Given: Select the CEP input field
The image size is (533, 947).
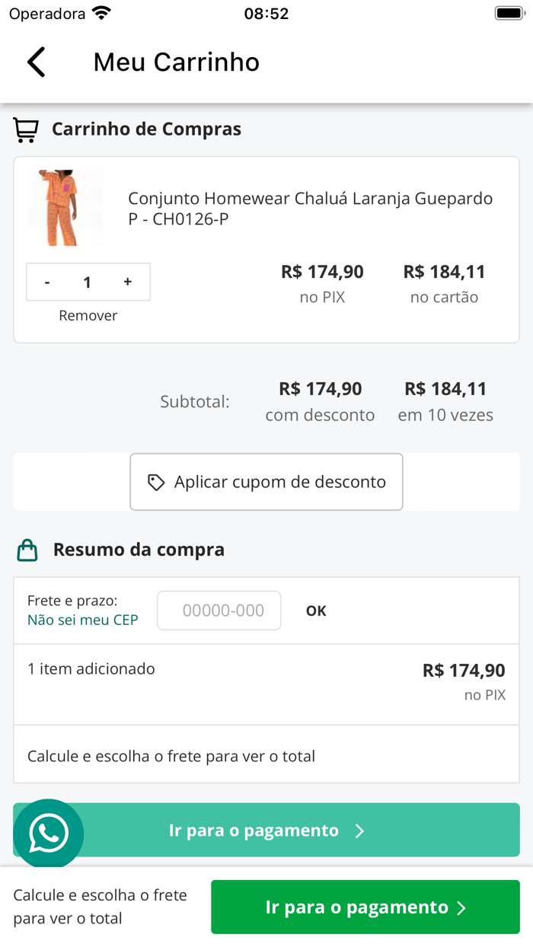Looking at the screenshot, I should (x=219, y=610).
